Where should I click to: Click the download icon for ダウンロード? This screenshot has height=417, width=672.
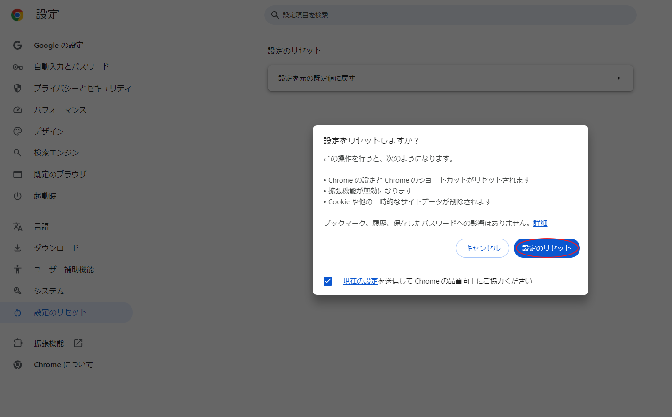click(17, 247)
